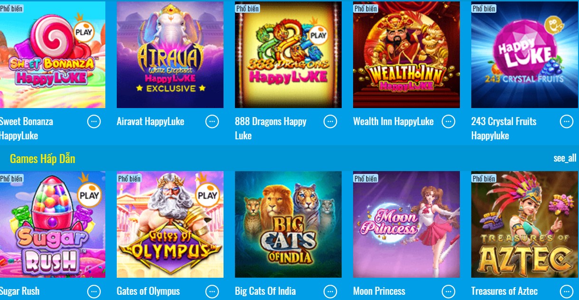Screen dimensions: 579x300
Task: Open more options for Airavat HappyLuke
Action: tap(212, 122)
